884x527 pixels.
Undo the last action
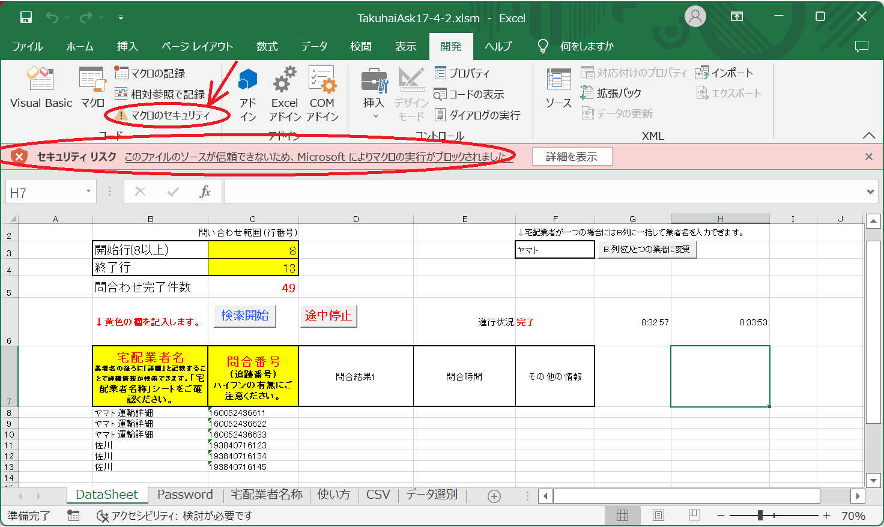pyautogui.click(x=52, y=17)
